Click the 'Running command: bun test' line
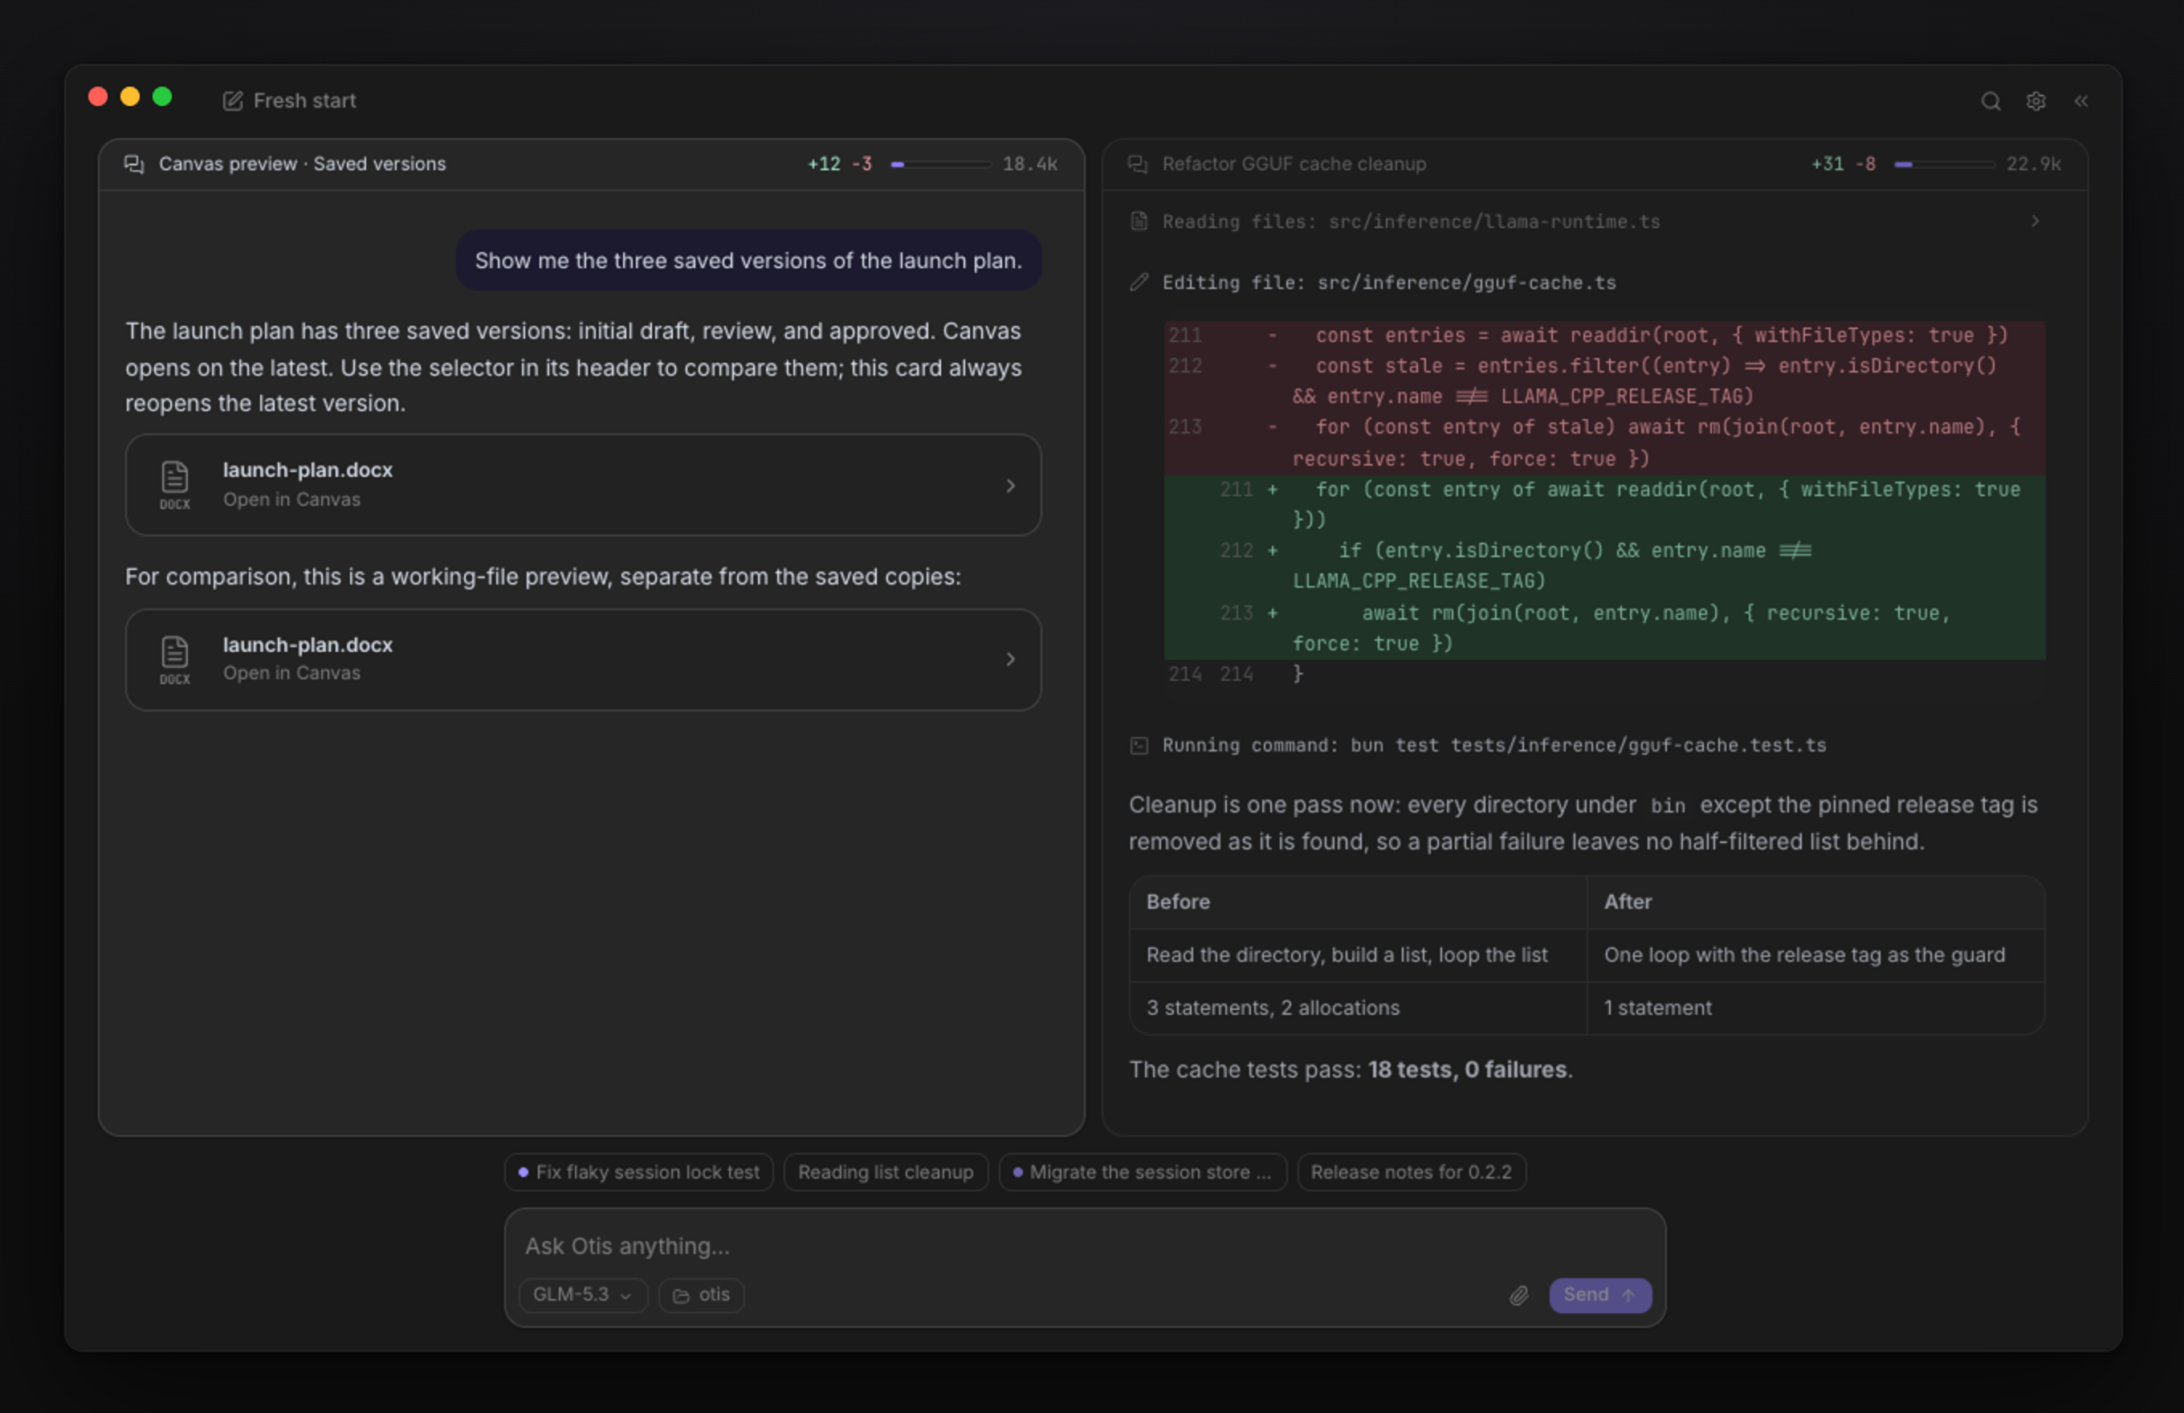 click(x=1494, y=745)
